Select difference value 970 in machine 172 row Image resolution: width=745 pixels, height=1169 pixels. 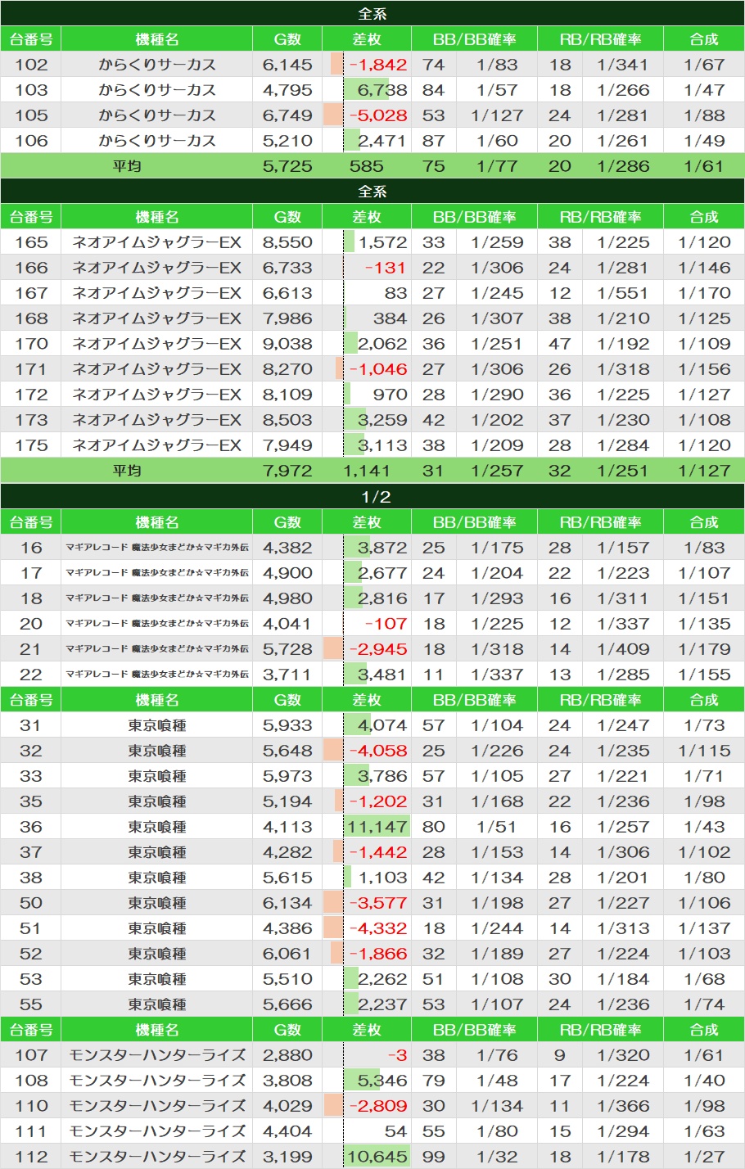tap(391, 395)
